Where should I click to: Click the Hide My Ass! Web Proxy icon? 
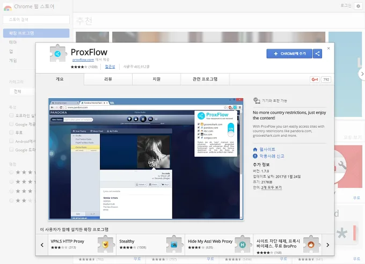coord(242,245)
